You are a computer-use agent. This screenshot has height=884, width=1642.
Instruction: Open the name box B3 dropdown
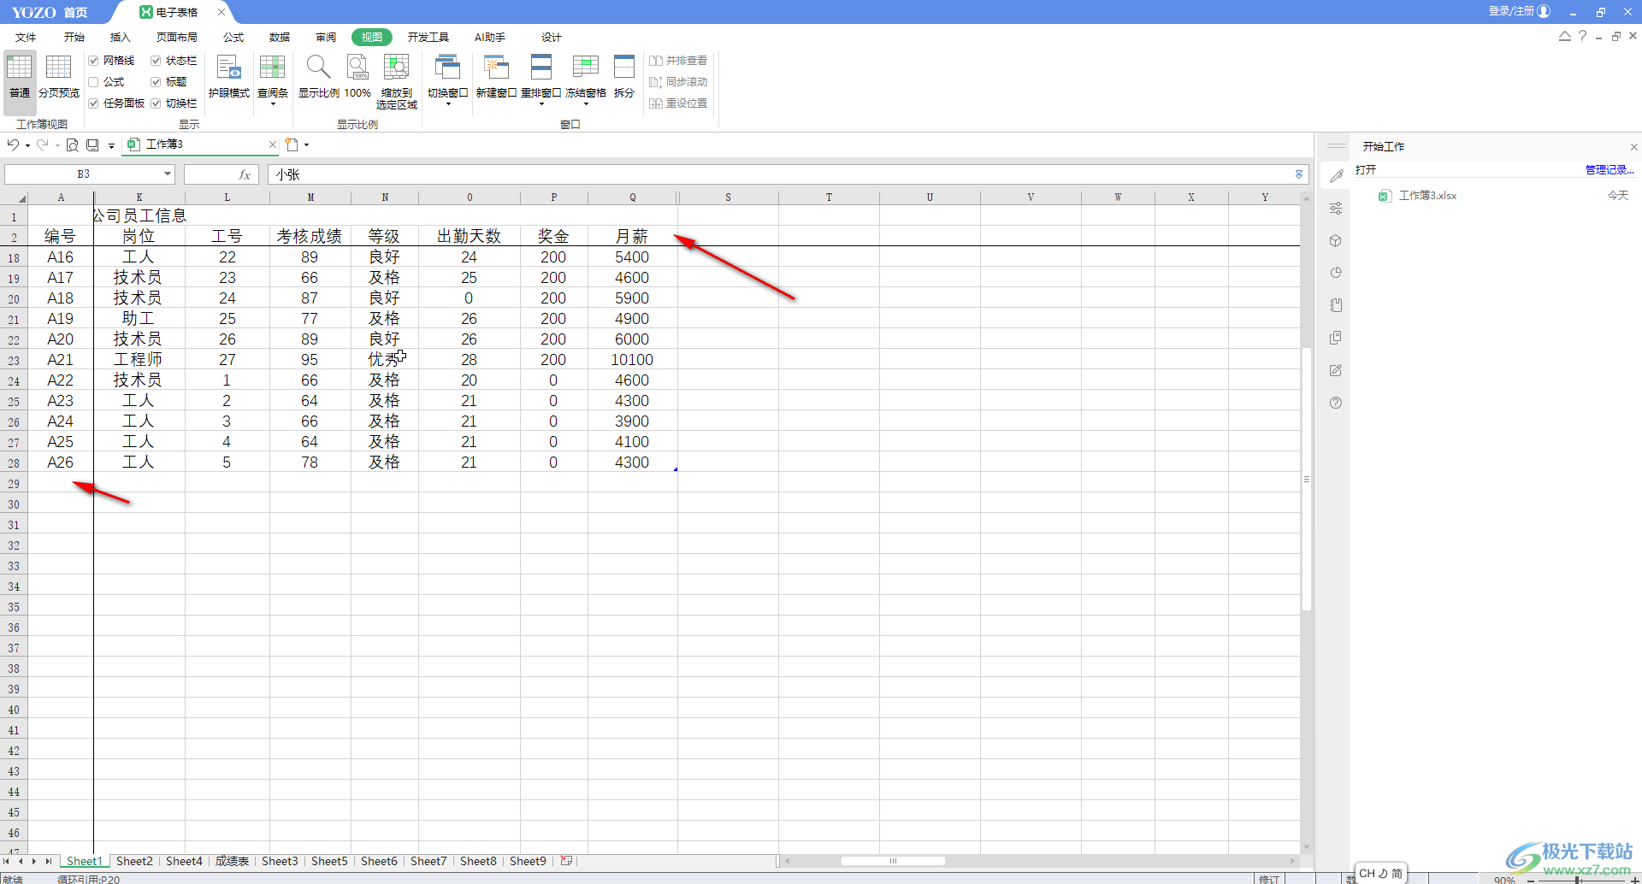[168, 174]
